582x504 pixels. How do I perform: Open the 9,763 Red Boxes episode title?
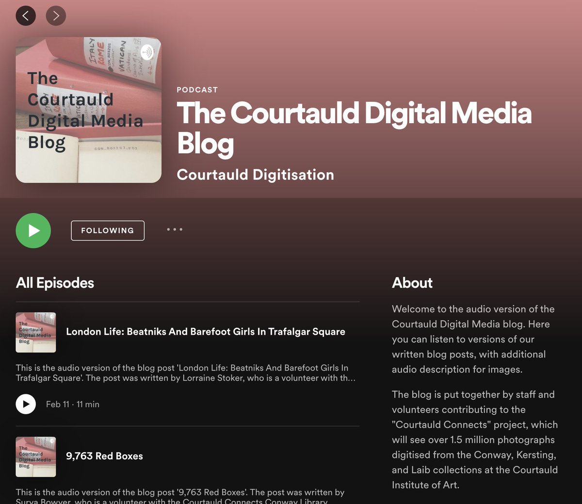[x=104, y=456]
